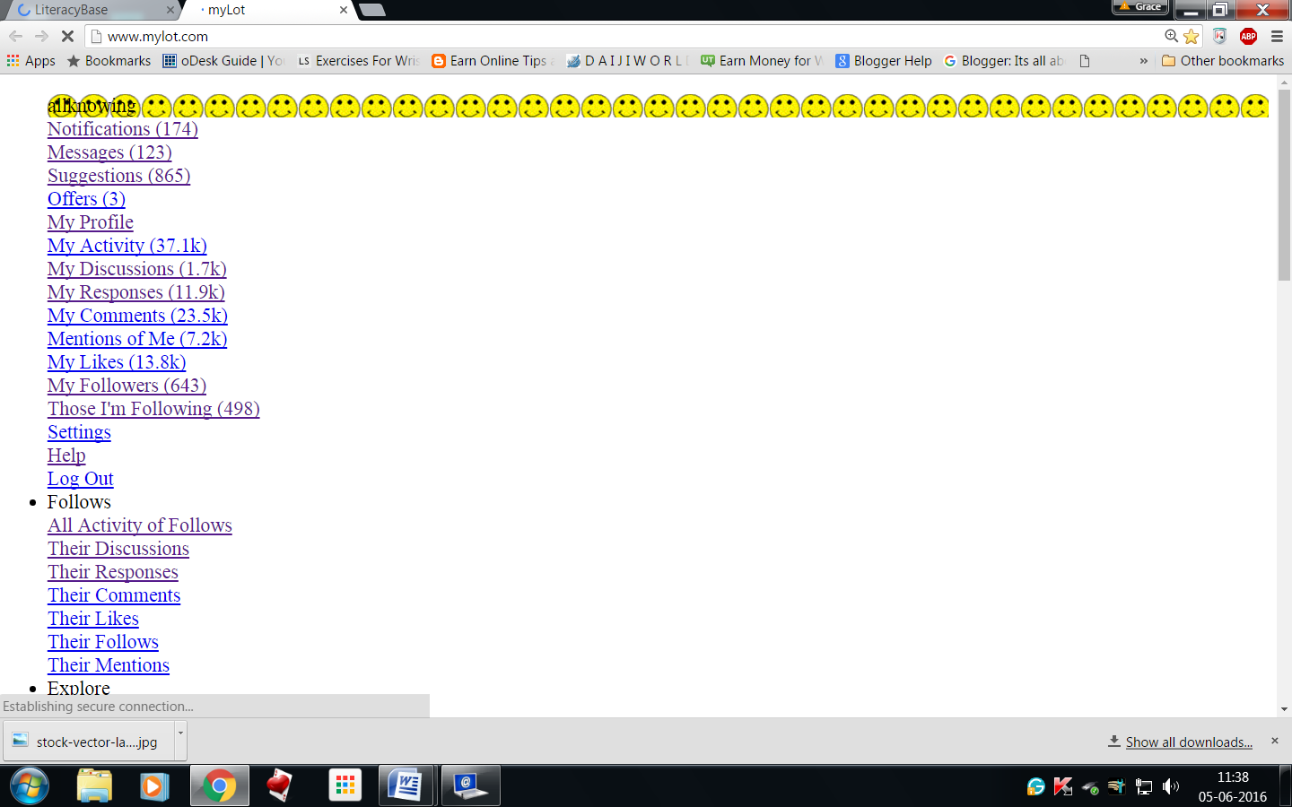Click the browser forward arrow
Viewport: 1292px width, 807px height.
[x=41, y=37]
